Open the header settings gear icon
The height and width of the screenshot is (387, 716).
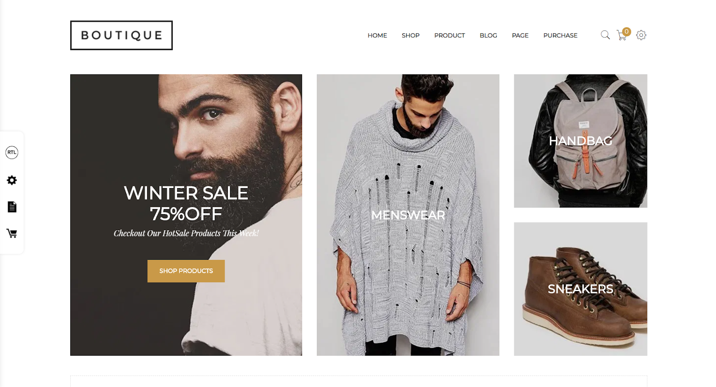coord(641,35)
